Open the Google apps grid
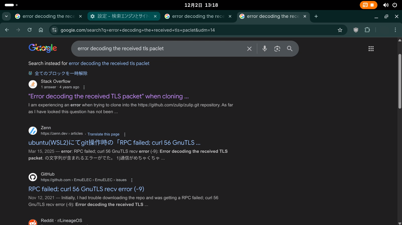The width and height of the screenshot is (402, 225). (x=371, y=49)
